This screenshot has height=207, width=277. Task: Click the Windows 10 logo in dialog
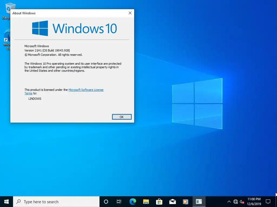point(74,28)
